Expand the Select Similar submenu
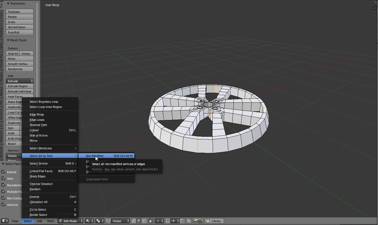 50,163
